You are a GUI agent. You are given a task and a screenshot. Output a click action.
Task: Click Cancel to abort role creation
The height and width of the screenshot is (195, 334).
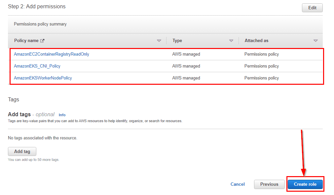tap(238, 184)
